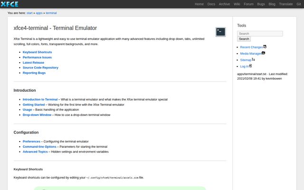Click the 'Last modified' page info text
Viewport: 304px width, 190px height.
263,76
